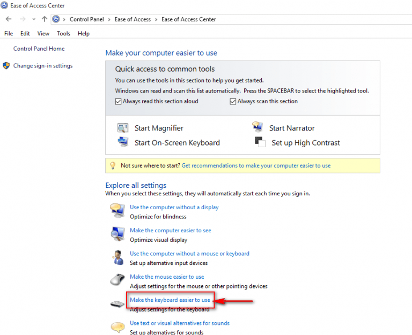Click the High Contrast icon
This screenshot has width=412, height=335.
click(260, 142)
